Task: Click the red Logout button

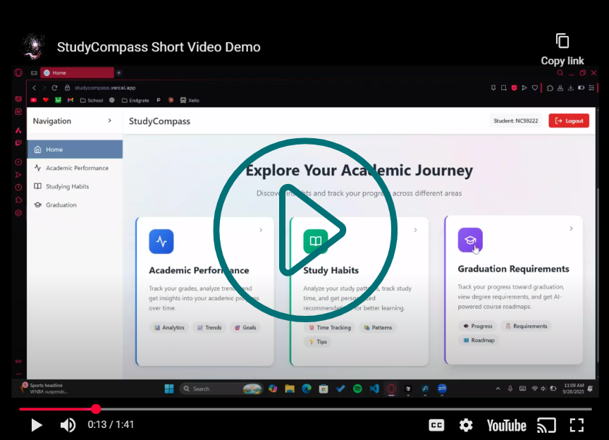Action: (x=569, y=121)
